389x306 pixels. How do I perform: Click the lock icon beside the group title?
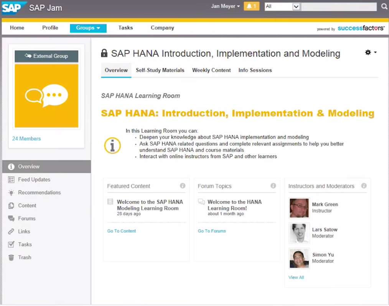click(x=104, y=53)
